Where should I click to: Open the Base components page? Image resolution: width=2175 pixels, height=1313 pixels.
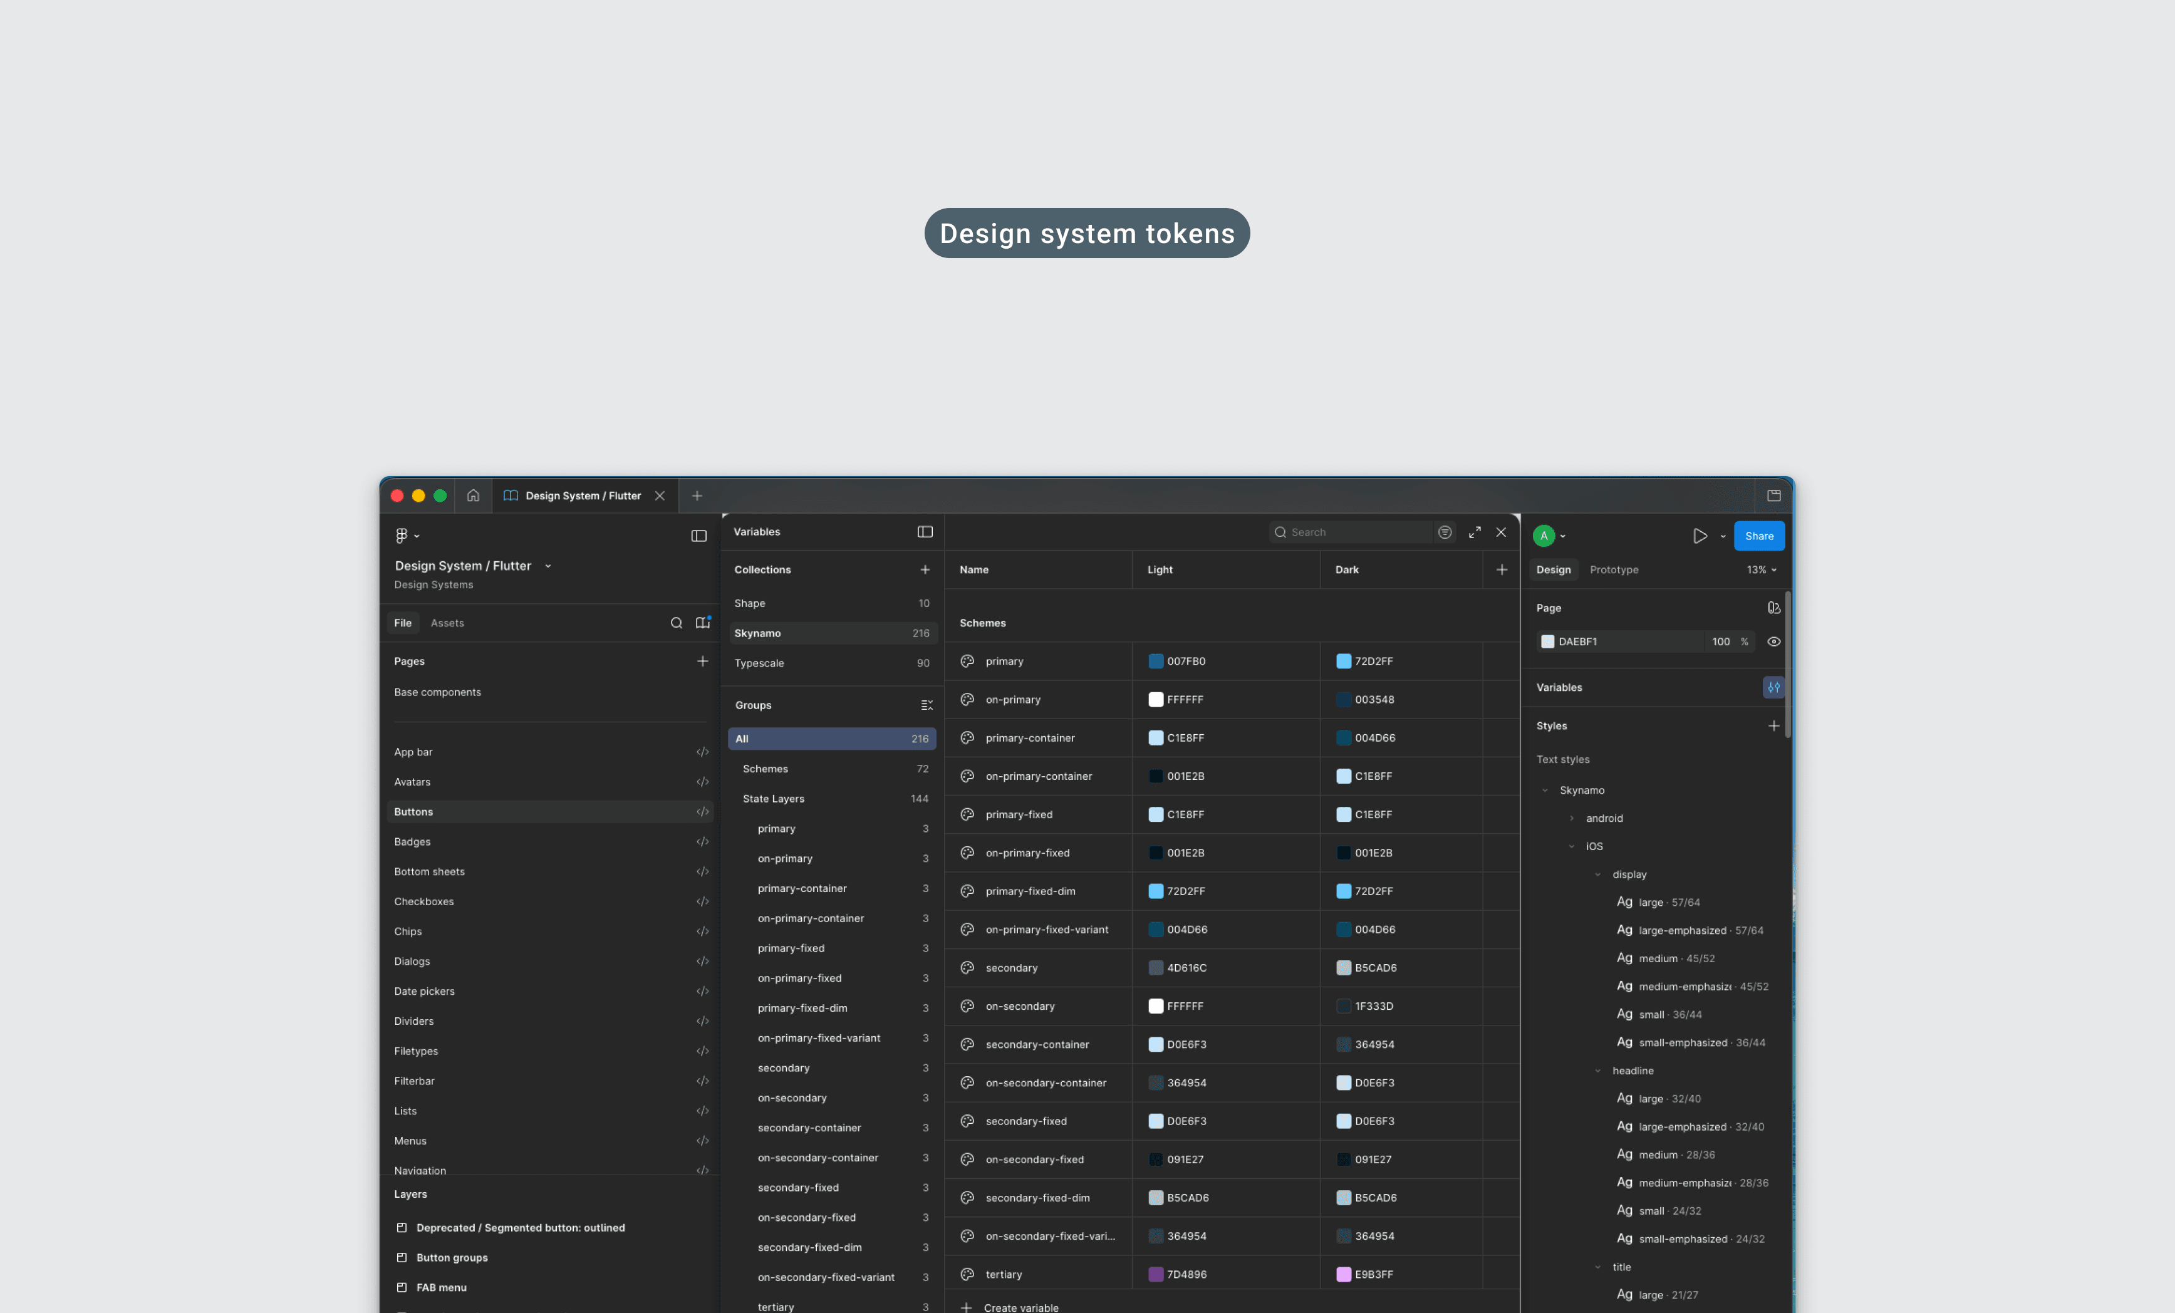click(437, 692)
